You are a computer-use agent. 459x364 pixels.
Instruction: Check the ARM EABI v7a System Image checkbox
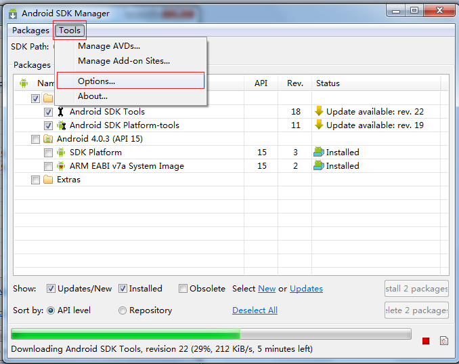point(48,166)
